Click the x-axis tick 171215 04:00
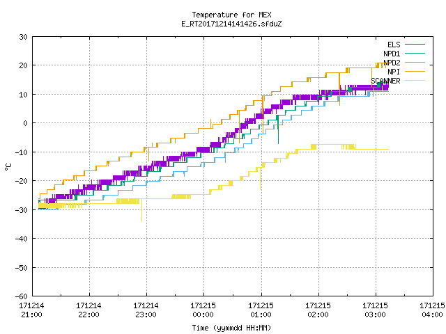 pyautogui.click(x=432, y=310)
